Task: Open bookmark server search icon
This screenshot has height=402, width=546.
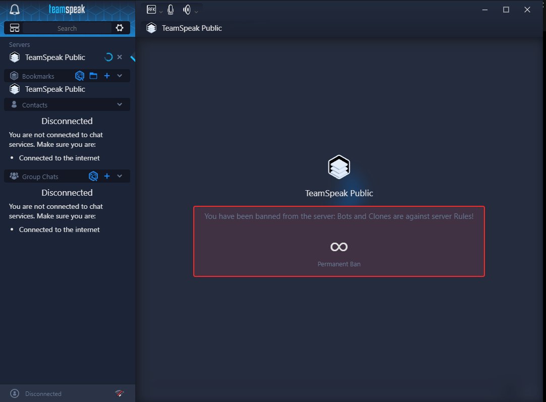Action: [80, 76]
